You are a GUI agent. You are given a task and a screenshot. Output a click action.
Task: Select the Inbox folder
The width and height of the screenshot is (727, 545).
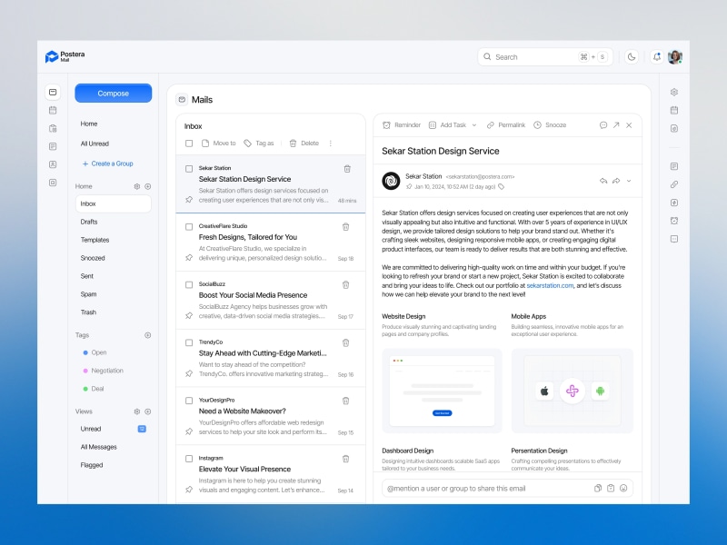point(113,203)
